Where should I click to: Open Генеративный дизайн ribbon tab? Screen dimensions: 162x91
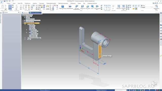point(51,3)
